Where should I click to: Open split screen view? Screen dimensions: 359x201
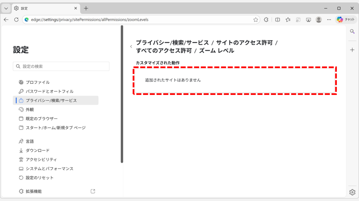[x=278, y=20]
